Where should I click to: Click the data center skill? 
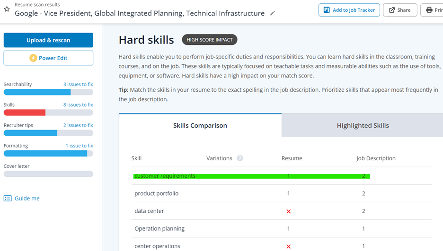(149, 211)
